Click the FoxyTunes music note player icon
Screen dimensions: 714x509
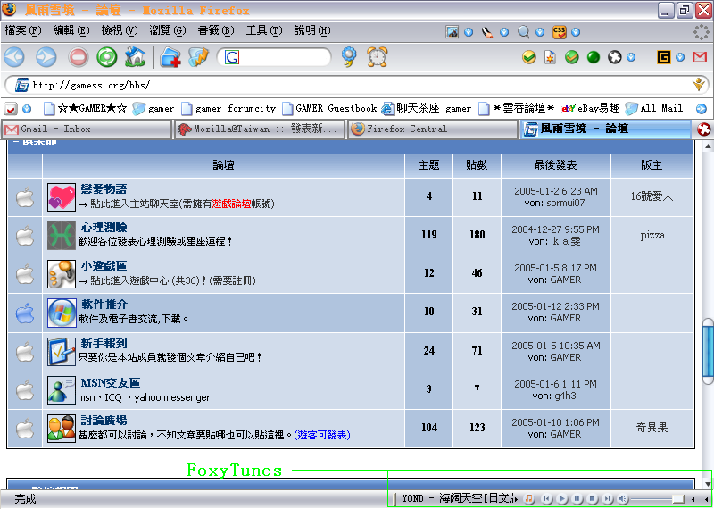[529, 498]
